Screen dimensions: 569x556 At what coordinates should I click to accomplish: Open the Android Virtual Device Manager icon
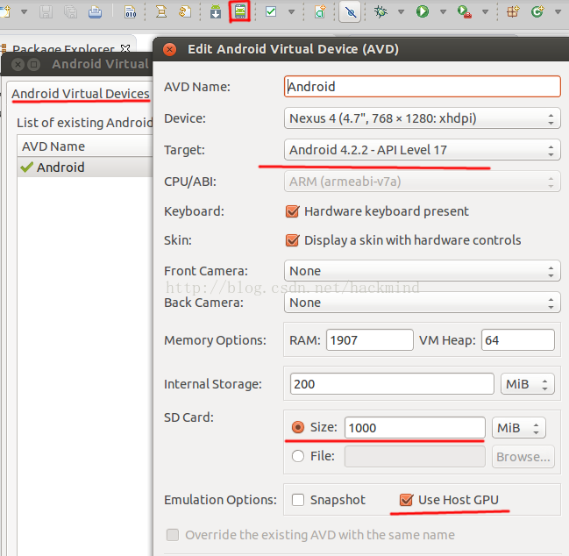240,11
